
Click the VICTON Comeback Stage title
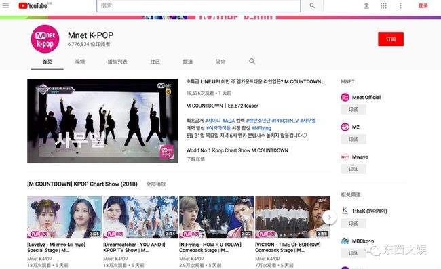(288, 247)
